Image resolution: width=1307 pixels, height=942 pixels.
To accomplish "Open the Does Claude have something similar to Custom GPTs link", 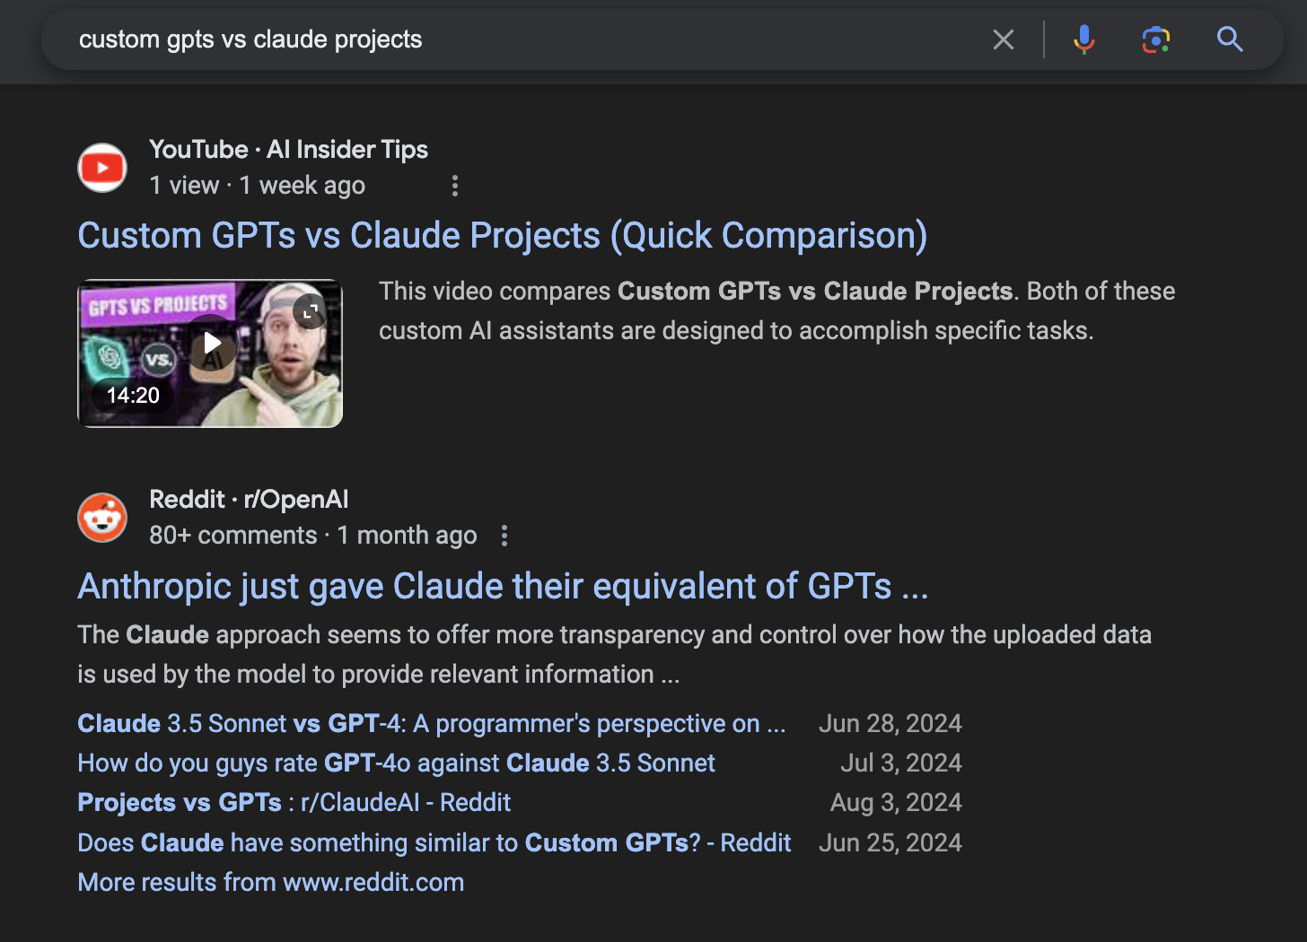I will 434,842.
